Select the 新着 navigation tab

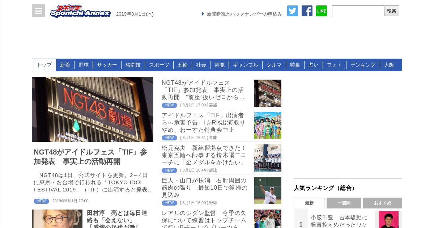click(x=65, y=65)
